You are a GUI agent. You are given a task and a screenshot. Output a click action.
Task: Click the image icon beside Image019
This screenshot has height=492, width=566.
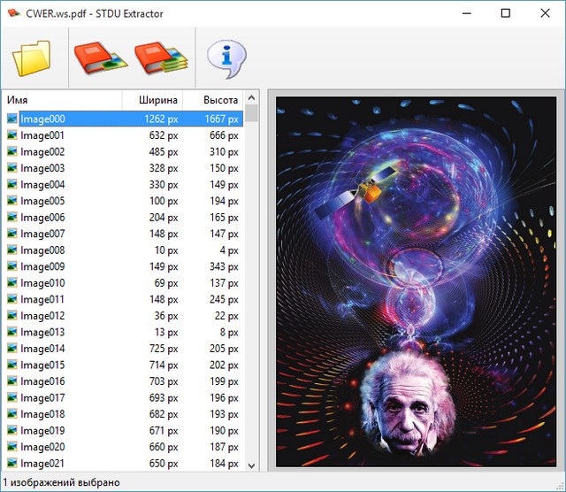click(x=12, y=431)
